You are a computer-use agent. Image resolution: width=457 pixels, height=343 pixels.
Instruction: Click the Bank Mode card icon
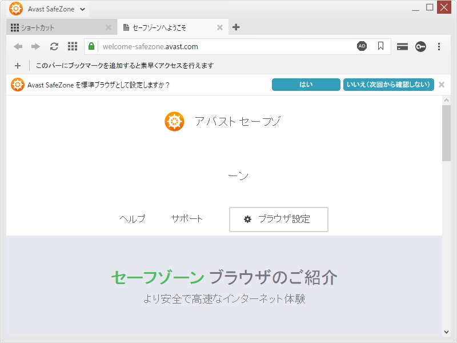click(x=402, y=46)
